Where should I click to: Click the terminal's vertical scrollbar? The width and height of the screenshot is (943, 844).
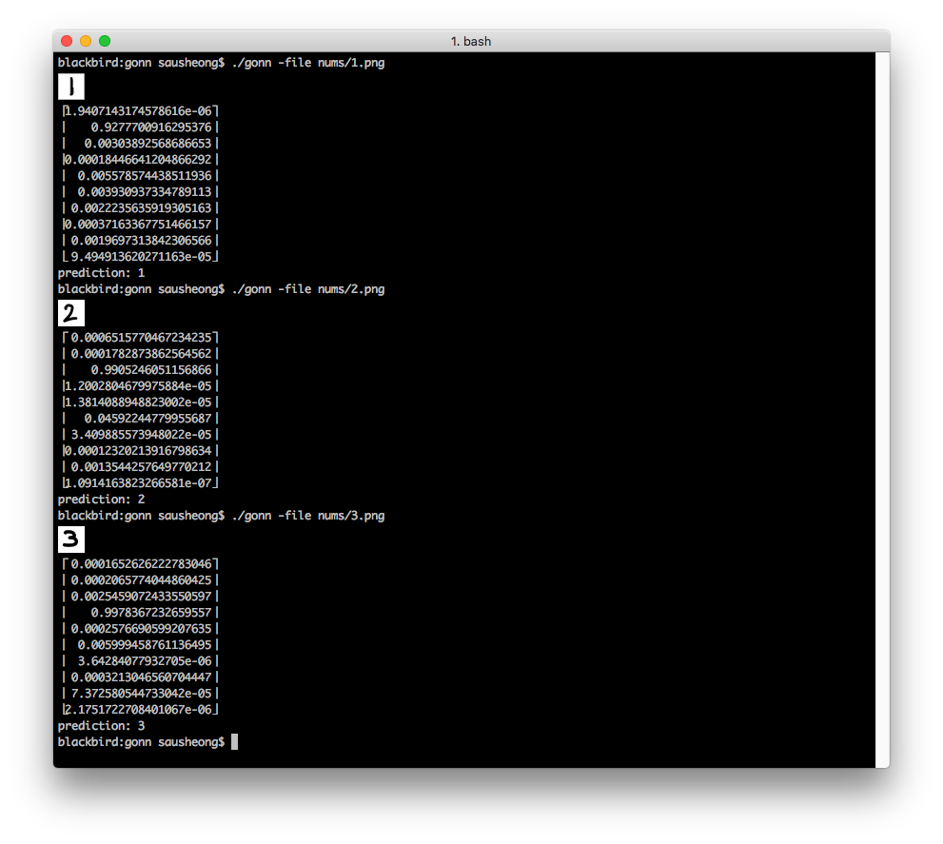(x=882, y=409)
